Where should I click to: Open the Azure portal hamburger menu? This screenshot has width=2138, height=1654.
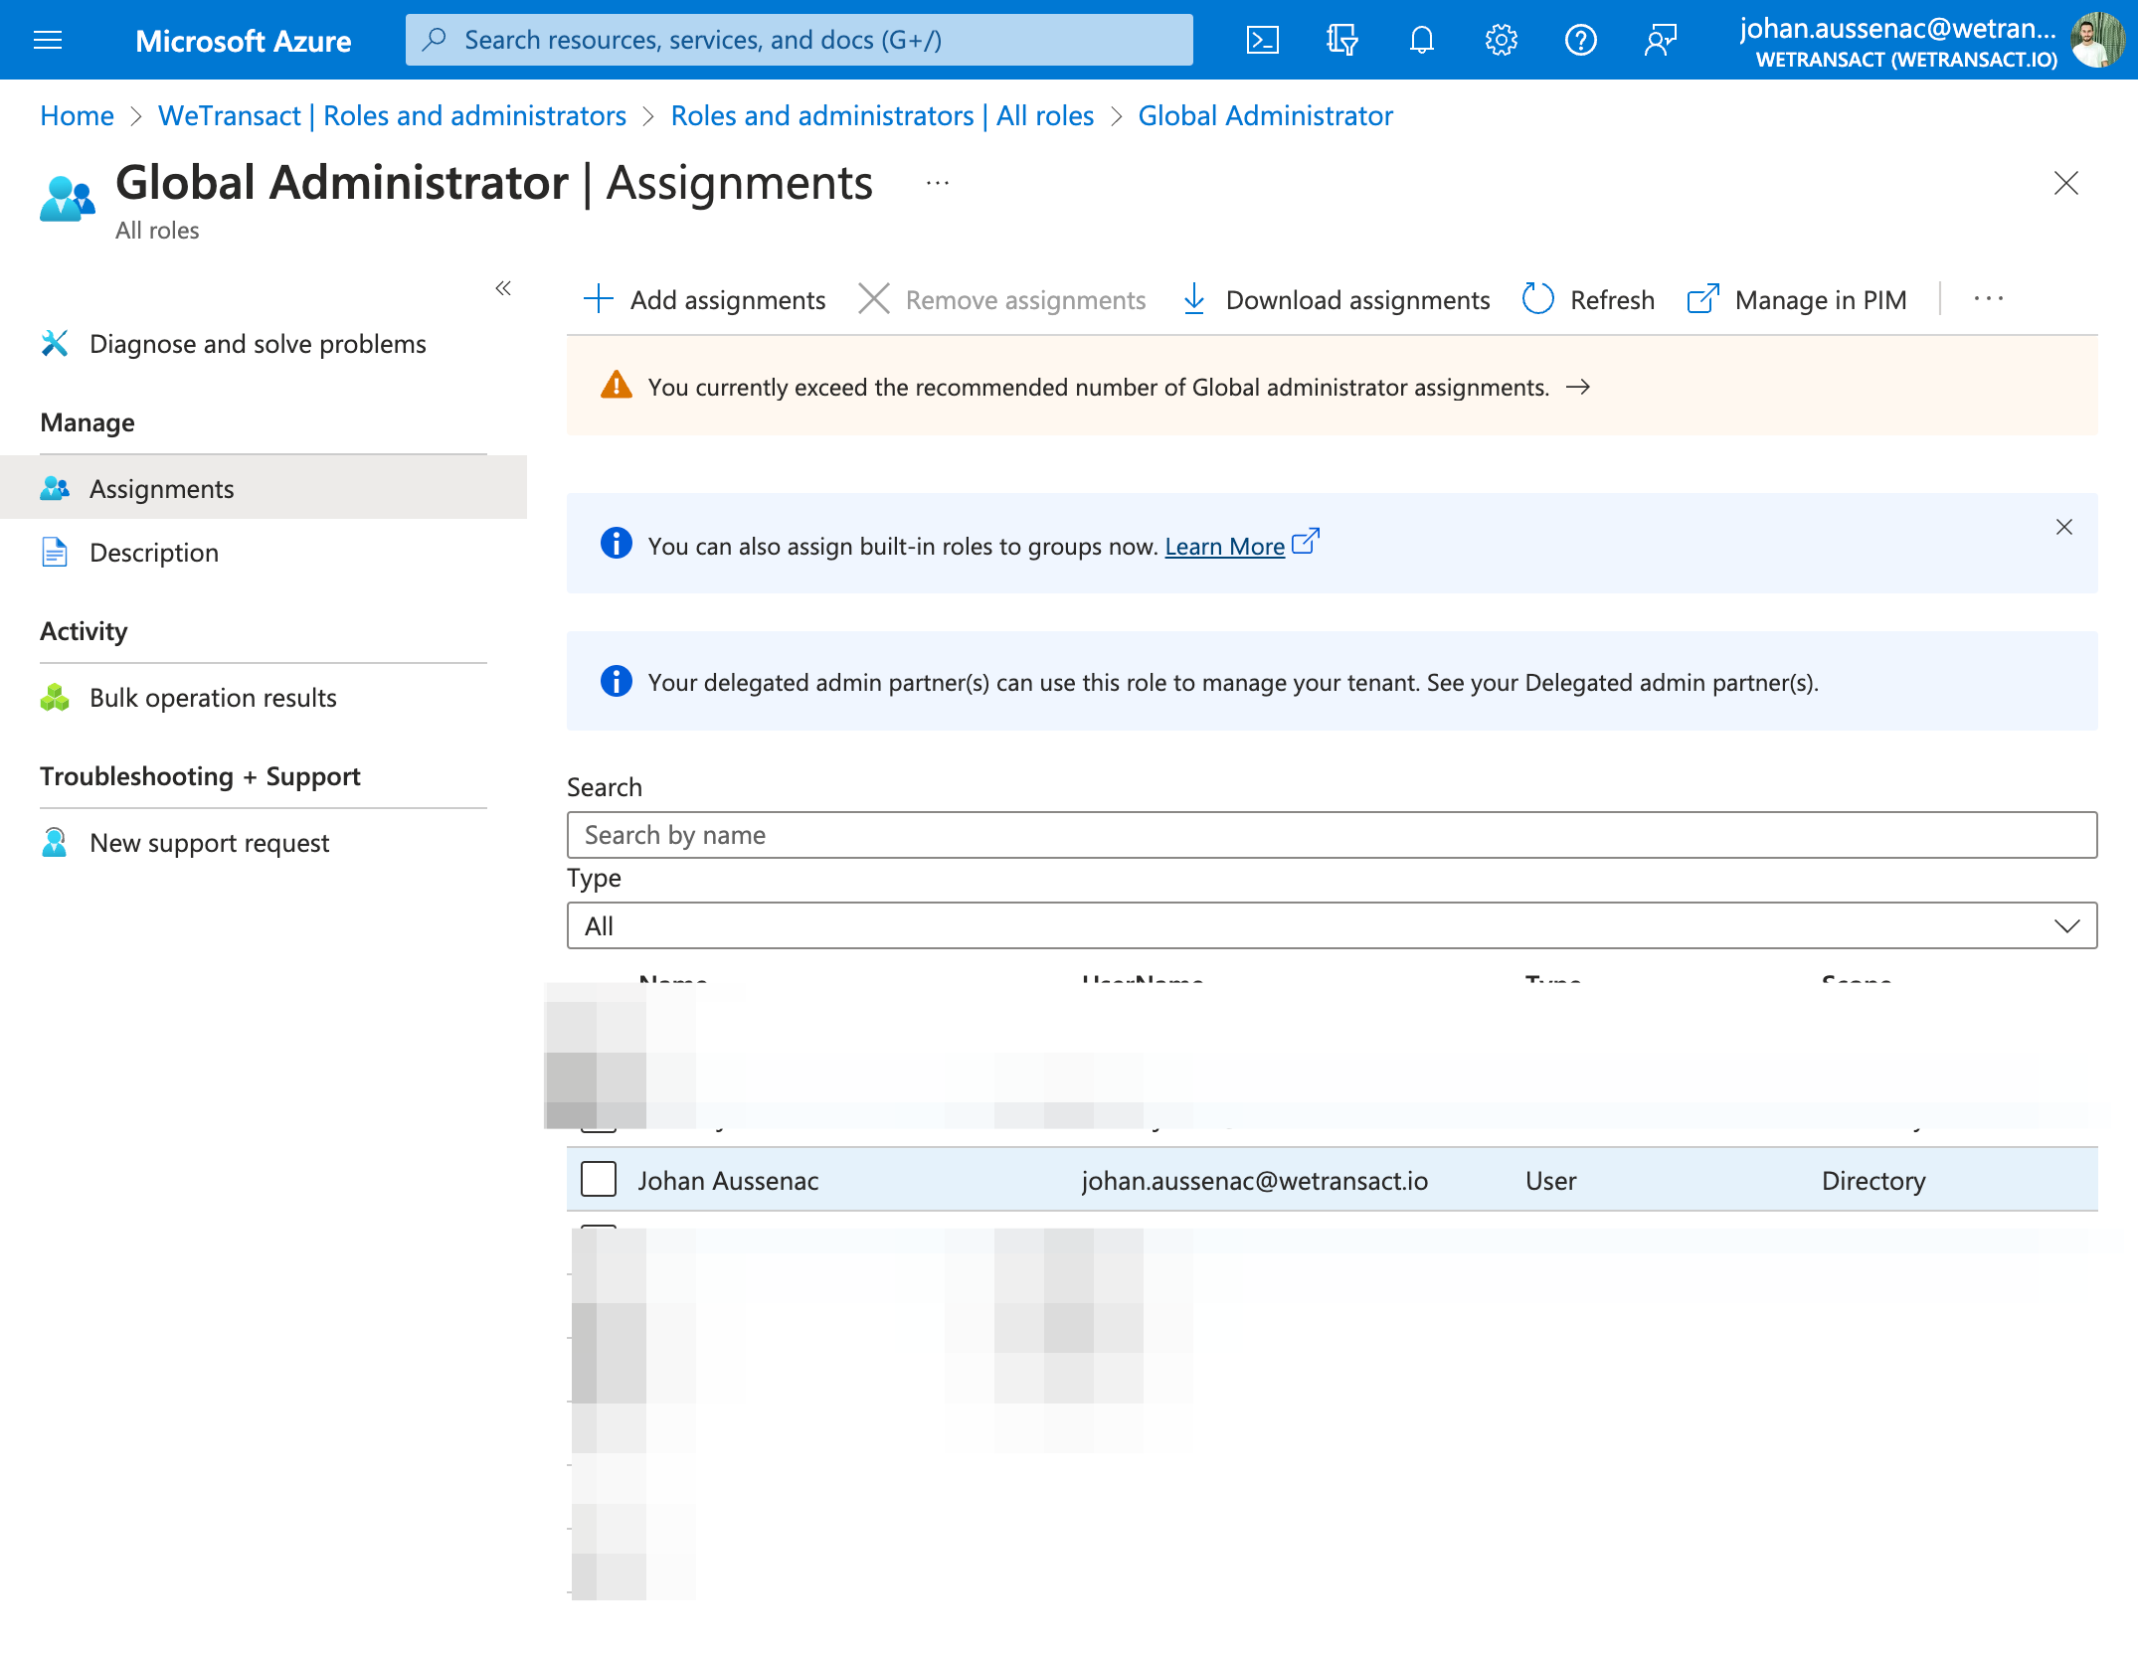[48, 40]
